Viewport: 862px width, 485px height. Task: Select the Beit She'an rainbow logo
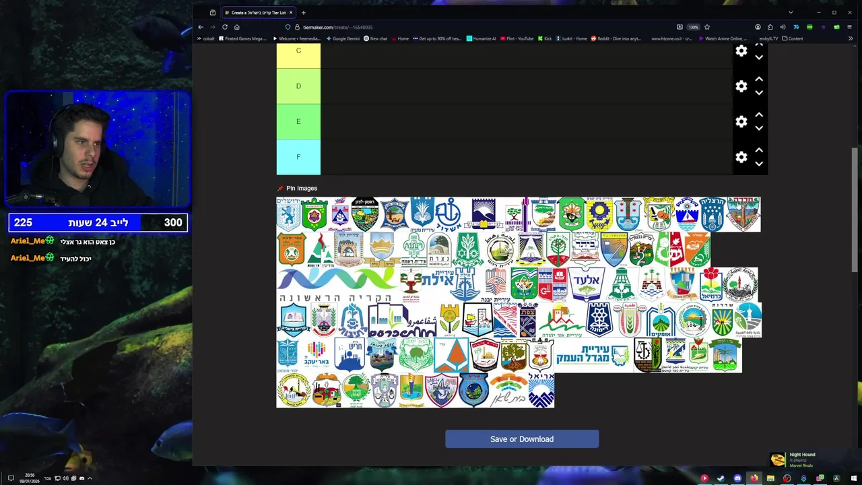pos(508,390)
